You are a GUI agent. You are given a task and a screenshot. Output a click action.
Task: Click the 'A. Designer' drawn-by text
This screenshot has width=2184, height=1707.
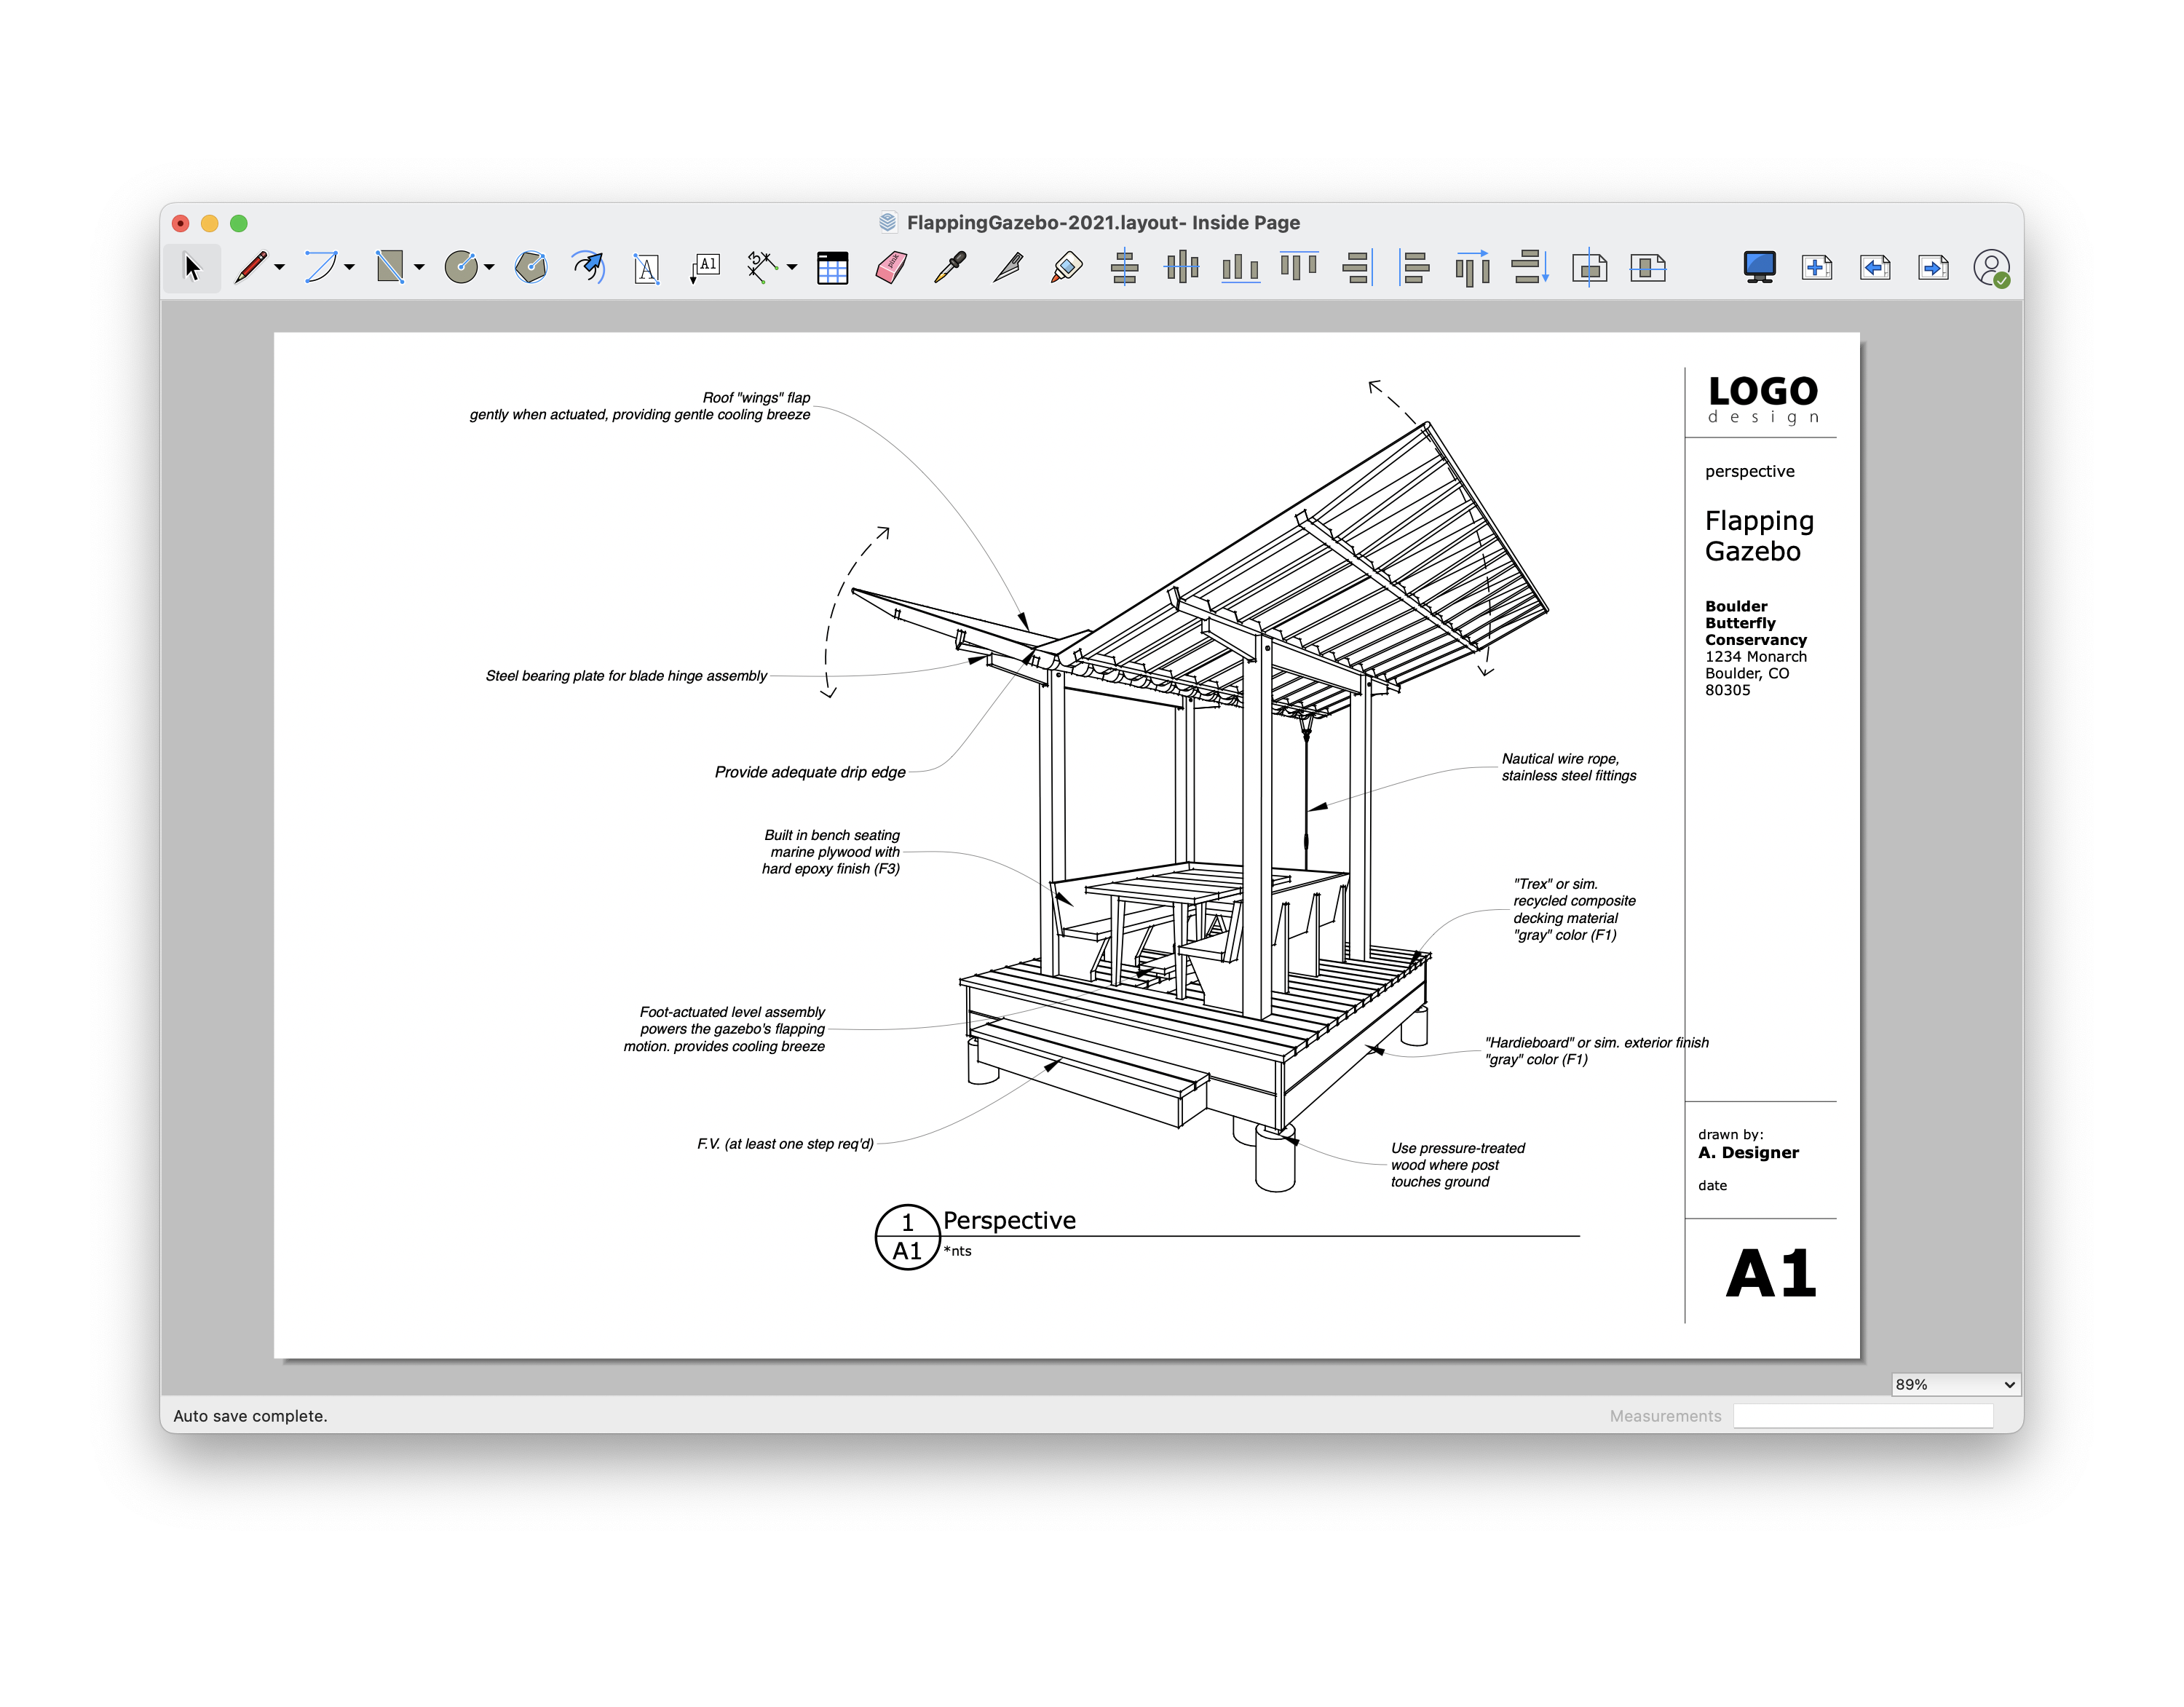[x=1748, y=1153]
